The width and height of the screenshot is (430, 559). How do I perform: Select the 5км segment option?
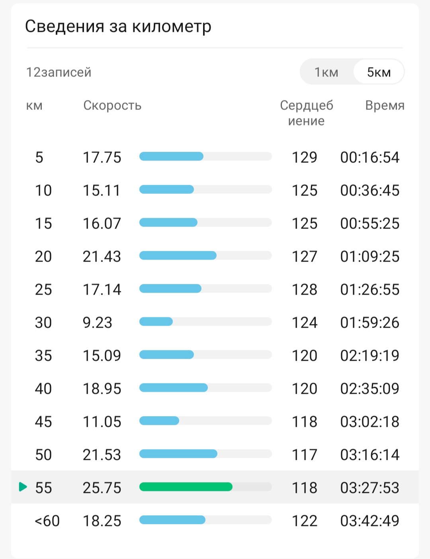379,72
